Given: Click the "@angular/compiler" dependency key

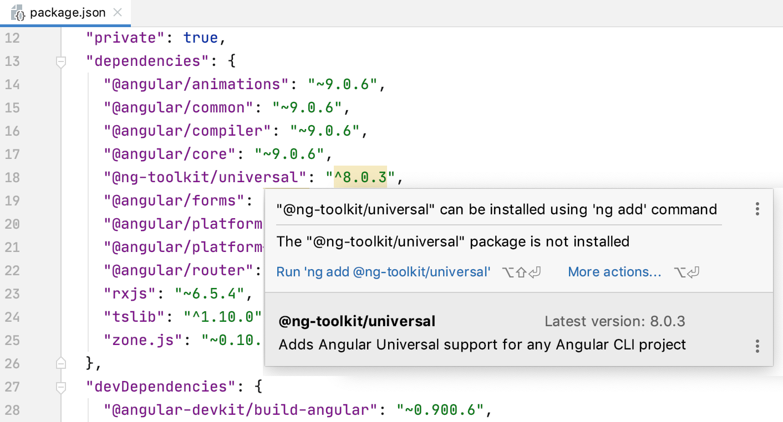Looking at the screenshot, I should 187,131.
